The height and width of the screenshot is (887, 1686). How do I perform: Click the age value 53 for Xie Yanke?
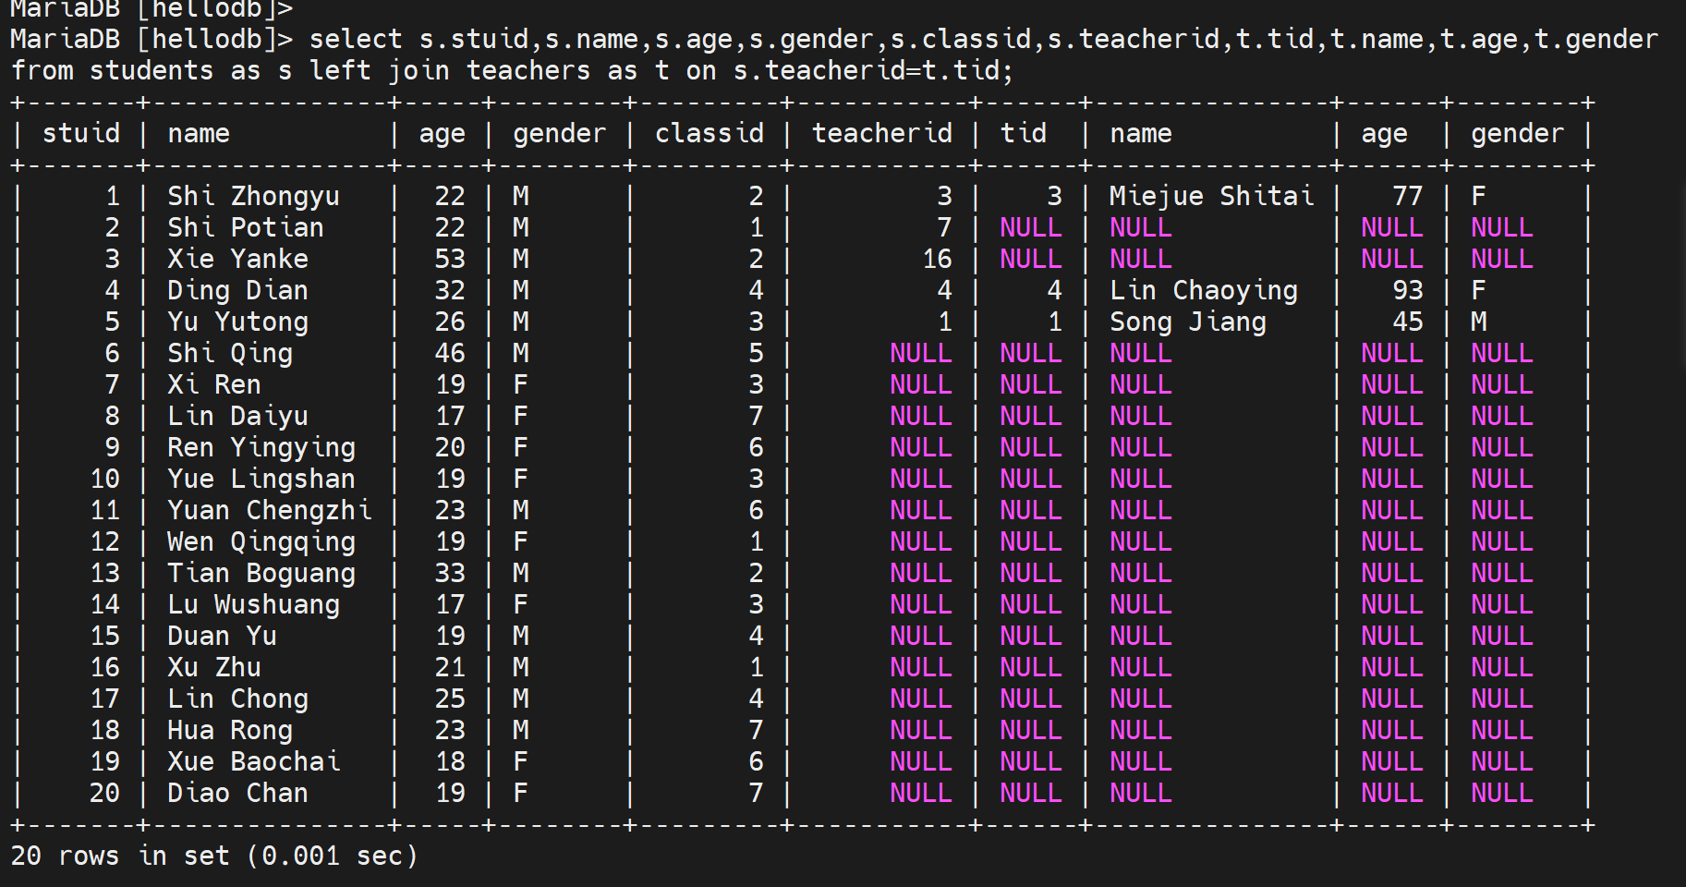(450, 260)
